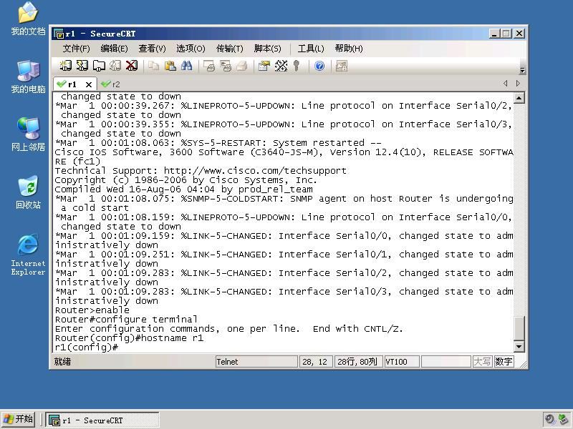The height and width of the screenshot is (429, 573).
Task: Open the 帮助(H) menu
Action: (349, 49)
